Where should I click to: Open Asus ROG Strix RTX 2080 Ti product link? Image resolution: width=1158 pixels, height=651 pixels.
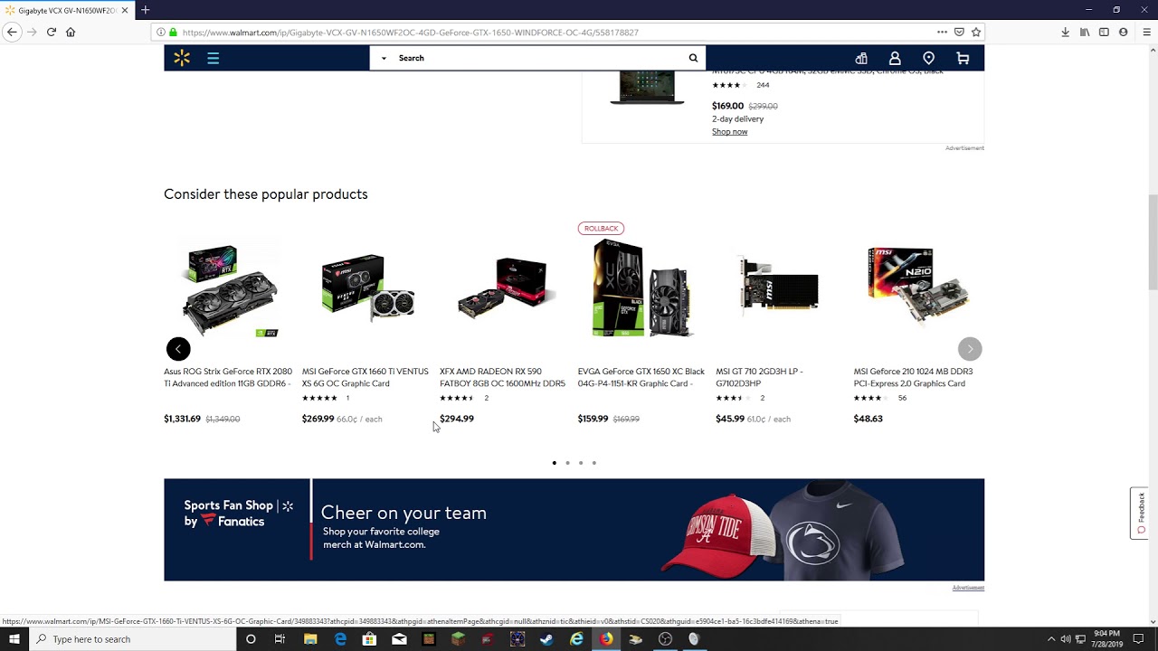point(228,377)
